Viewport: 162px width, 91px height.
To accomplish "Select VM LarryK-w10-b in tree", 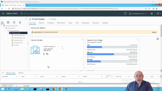I will 18,40.
